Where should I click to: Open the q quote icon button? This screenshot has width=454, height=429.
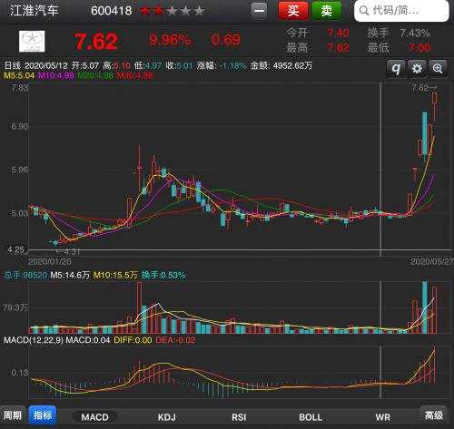coord(396,68)
